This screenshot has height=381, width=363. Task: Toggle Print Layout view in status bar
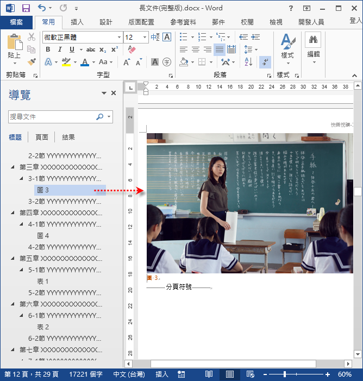coord(230,374)
